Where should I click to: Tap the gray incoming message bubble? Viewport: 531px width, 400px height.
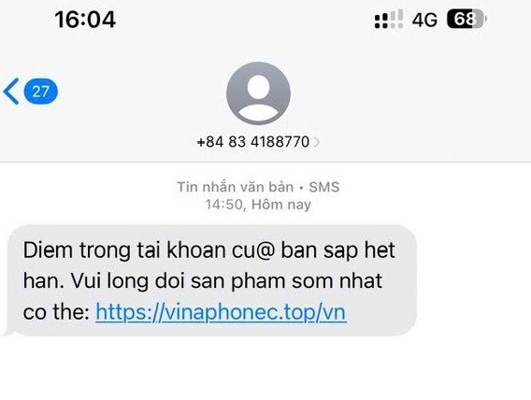pos(212,280)
